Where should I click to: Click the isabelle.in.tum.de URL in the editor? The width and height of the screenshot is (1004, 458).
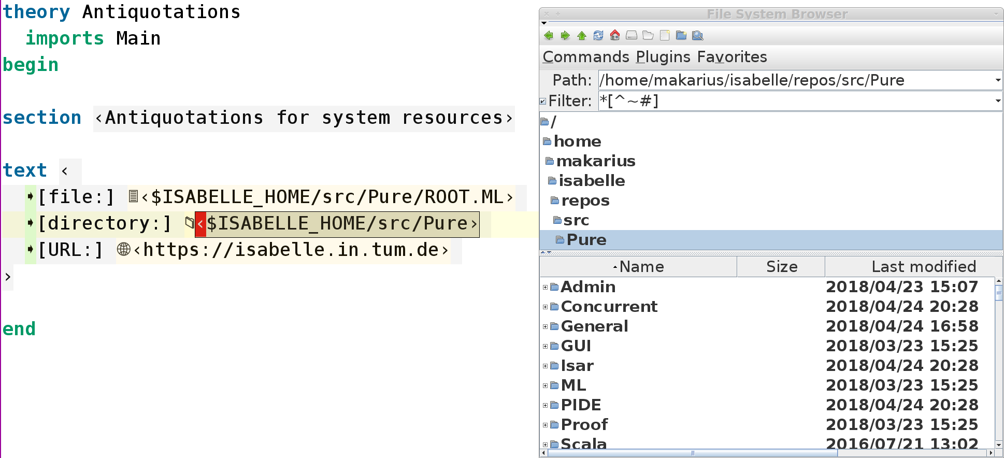click(290, 250)
